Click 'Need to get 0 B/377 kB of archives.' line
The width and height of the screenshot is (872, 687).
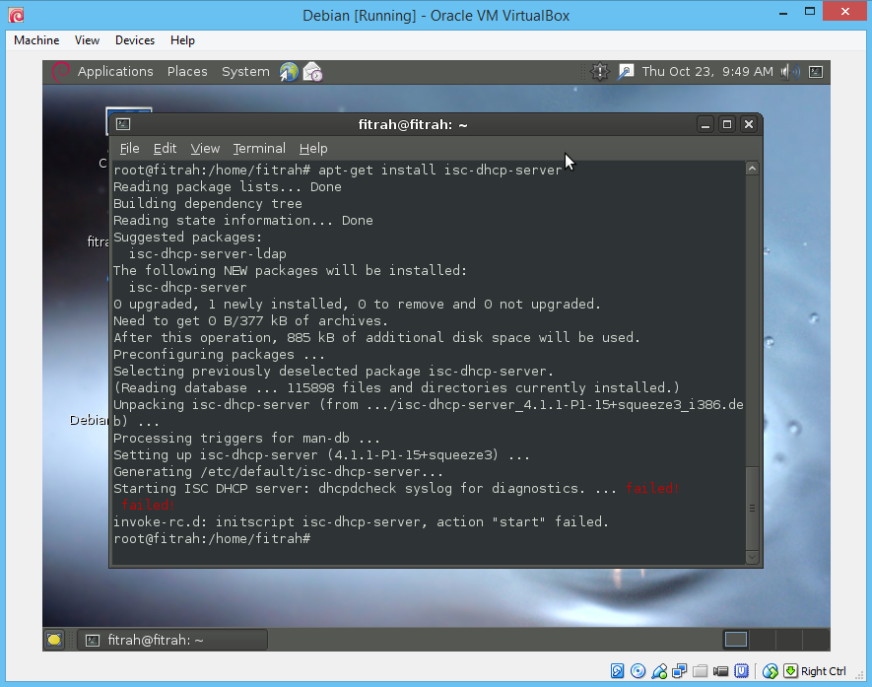(x=250, y=321)
